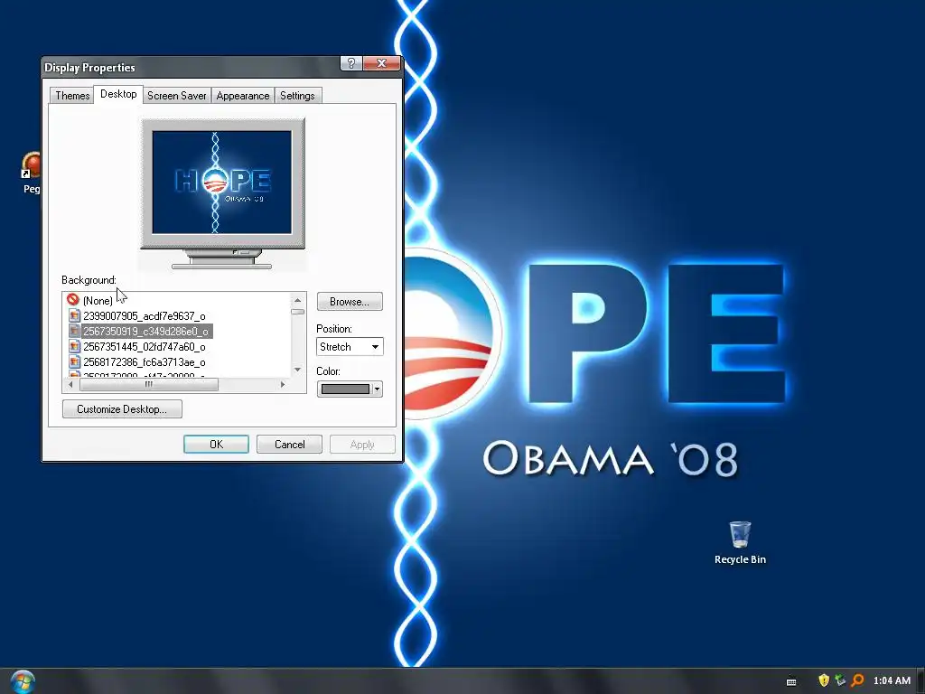Open the Screen Saver tab
Viewport: 925px width, 694px height.
(x=176, y=96)
